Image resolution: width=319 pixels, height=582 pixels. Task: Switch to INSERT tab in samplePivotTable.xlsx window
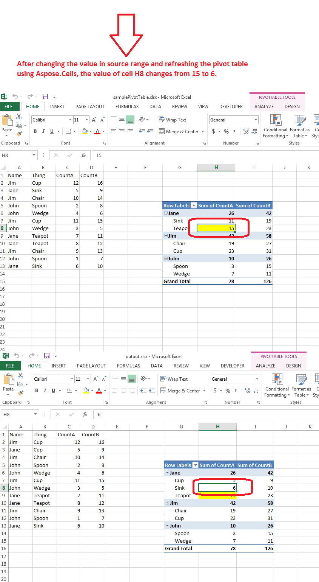pos(57,107)
